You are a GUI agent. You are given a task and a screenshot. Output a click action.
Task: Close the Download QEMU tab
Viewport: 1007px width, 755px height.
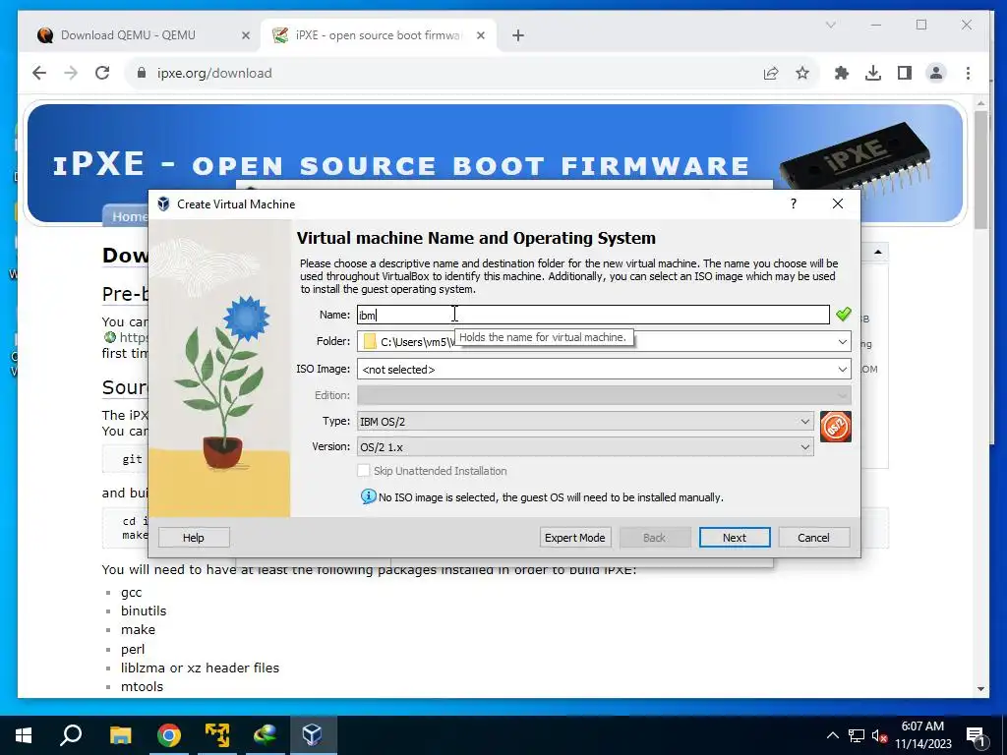tap(245, 35)
